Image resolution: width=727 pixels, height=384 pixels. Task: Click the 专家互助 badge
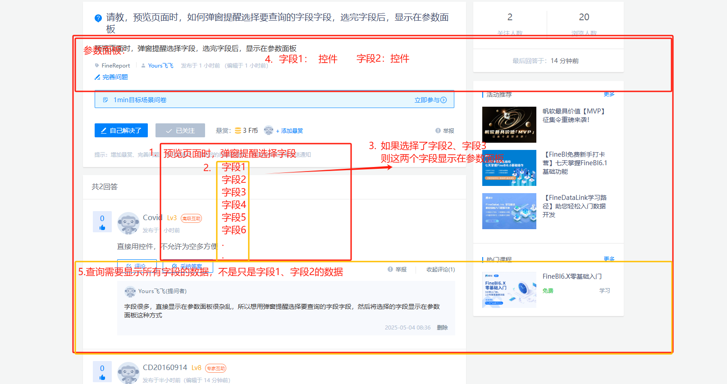[215, 368]
